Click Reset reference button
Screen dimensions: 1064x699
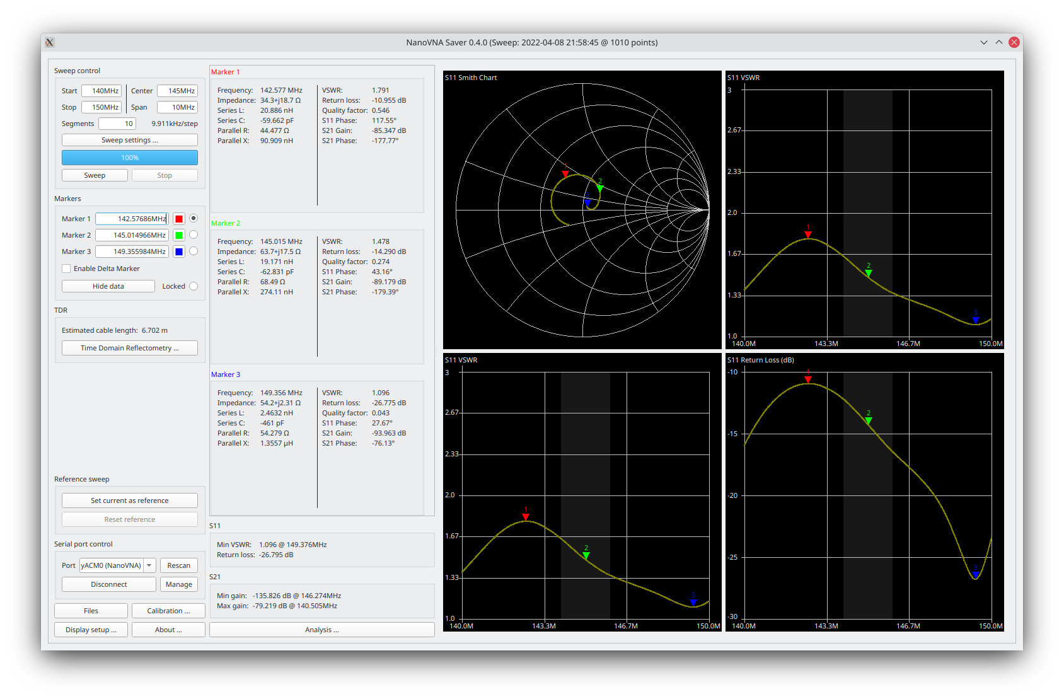click(x=130, y=519)
